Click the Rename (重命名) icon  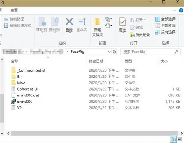click(x=82, y=22)
